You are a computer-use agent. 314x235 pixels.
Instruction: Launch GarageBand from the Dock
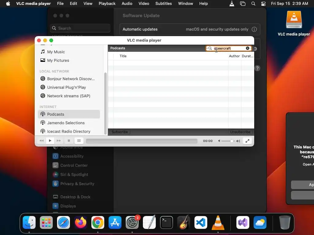[x=183, y=222]
